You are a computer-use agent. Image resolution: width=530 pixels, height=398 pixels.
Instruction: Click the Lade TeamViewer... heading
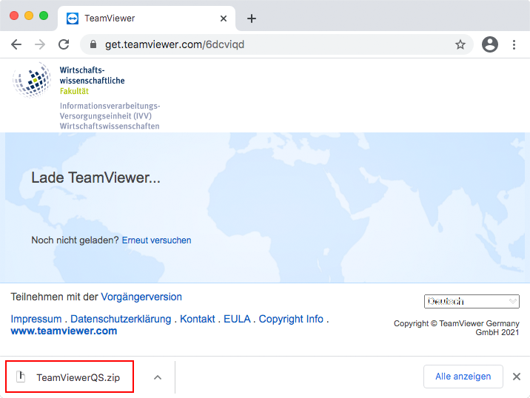(x=95, y=178)
